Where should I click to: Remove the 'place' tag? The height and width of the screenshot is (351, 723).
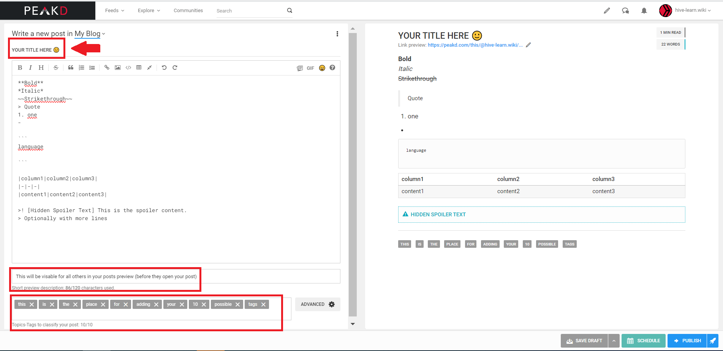pyautogui.click(x=103, y=304)
